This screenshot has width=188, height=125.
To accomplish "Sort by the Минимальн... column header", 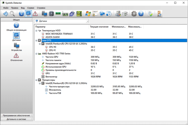I will click(x=119, y=27).
